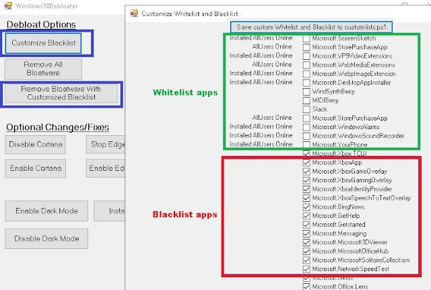Screen dimensions: 431x290
Task: Save custom Whitelist and Blacklist to custom-lists.ps1
Action: (x=311, y=27)
